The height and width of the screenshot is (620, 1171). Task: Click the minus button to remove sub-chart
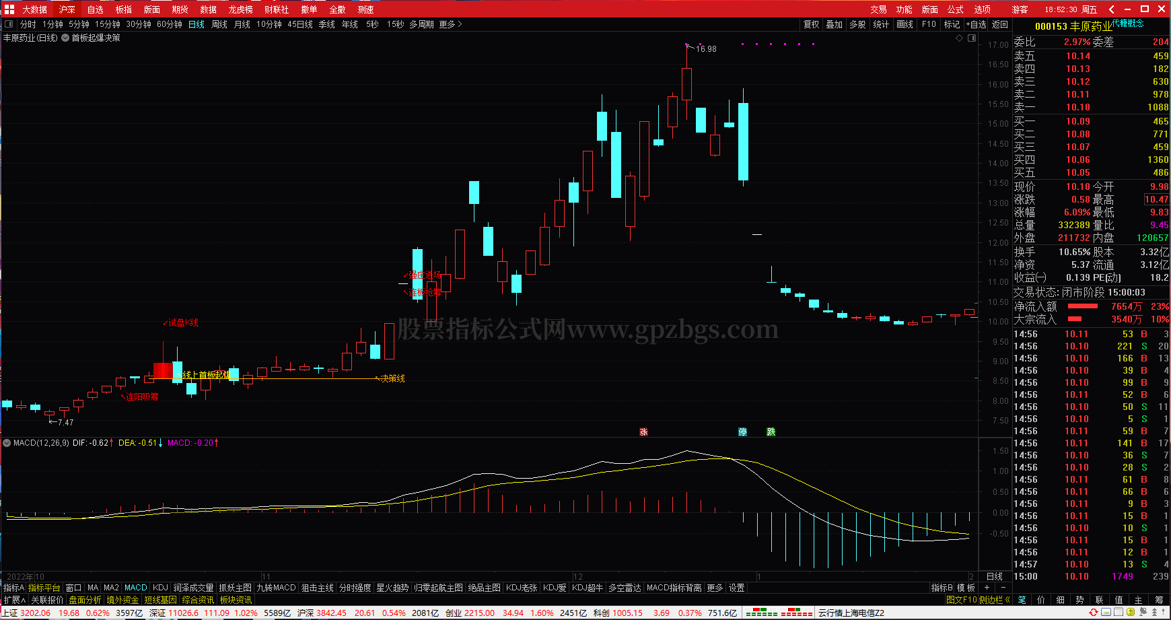(1003, 588)
